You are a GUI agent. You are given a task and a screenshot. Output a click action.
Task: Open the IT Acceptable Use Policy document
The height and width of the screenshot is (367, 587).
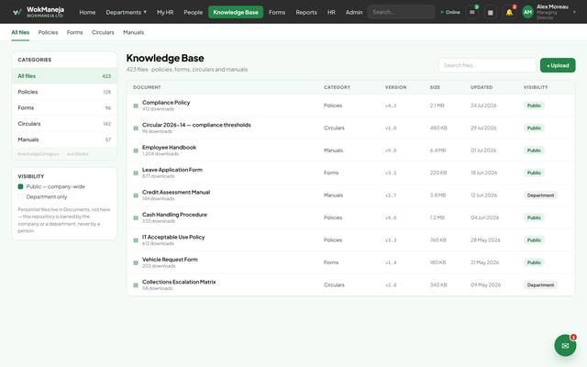173,237
